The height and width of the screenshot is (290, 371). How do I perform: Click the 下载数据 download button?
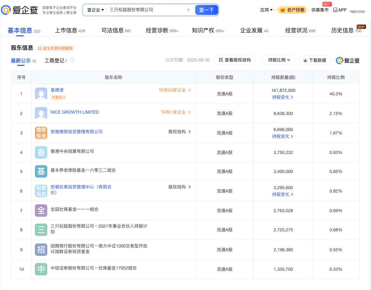click(x=315, y=60)
